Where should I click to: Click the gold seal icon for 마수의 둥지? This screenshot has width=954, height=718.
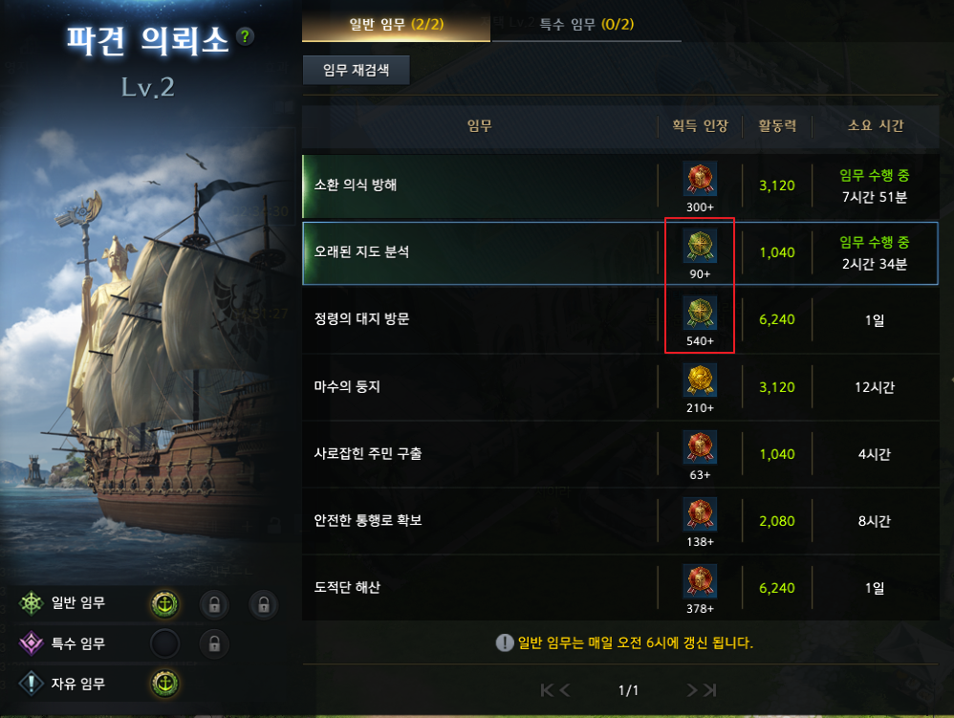tap(700, 380)
